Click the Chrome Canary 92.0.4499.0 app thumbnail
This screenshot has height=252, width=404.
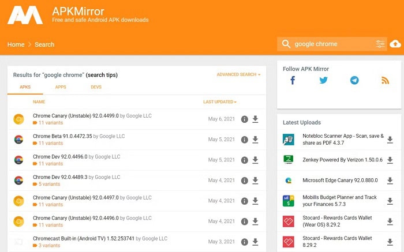click(x=18, y=119)
